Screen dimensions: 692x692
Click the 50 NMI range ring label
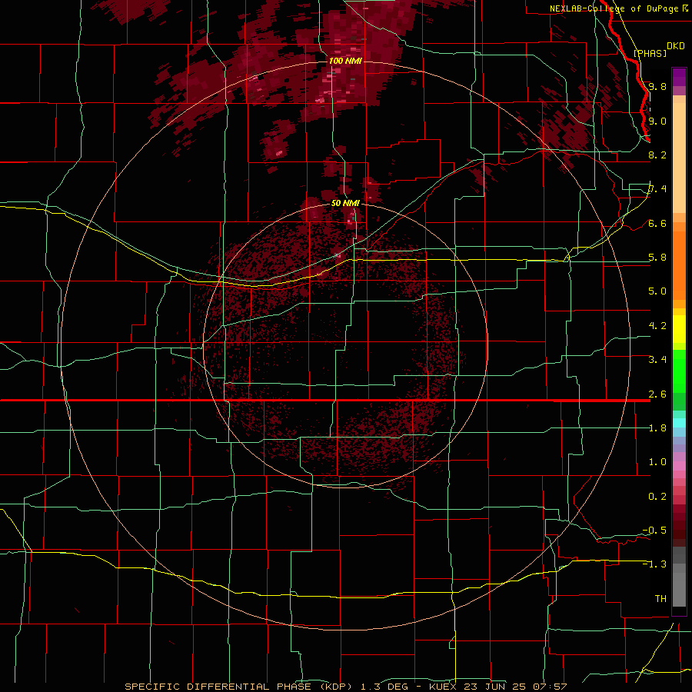pyautogui.click(x=345, y=203)
